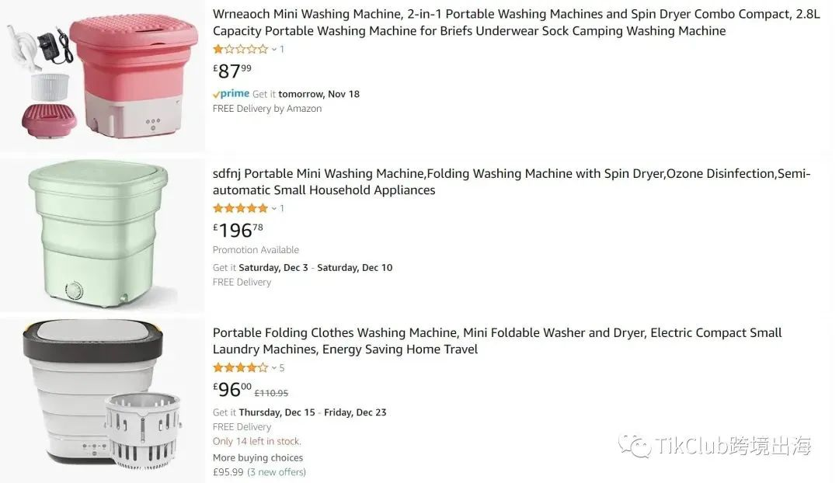839x483 pixels.
Task: Click the Promotion Available text
Action: (x=256, y=250)
